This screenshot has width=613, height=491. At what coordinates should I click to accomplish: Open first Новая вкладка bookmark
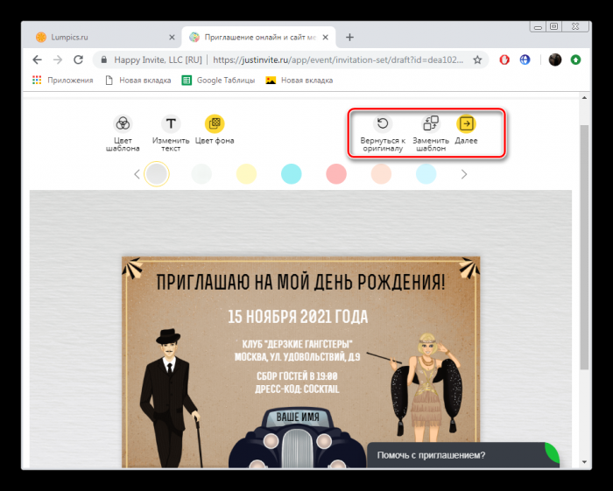tap(138, 80)
